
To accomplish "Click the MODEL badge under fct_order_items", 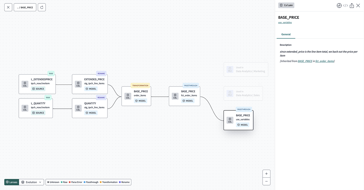I will point(188,101).
